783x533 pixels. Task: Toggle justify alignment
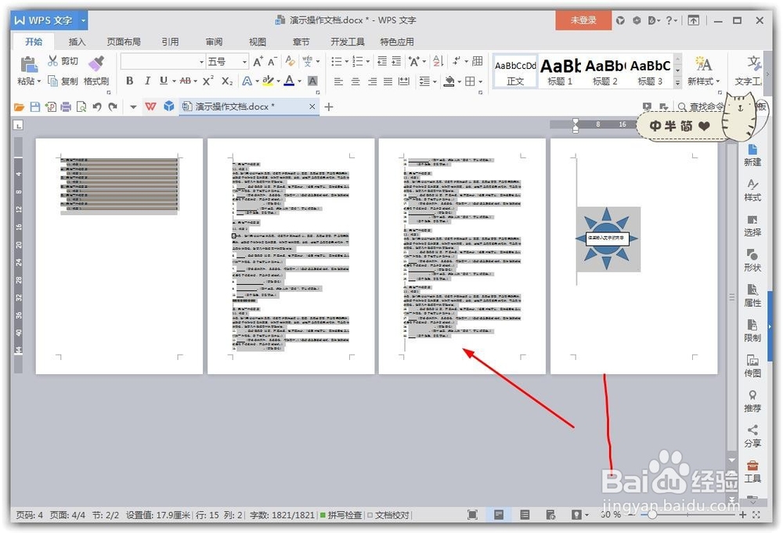coord(388,81)
